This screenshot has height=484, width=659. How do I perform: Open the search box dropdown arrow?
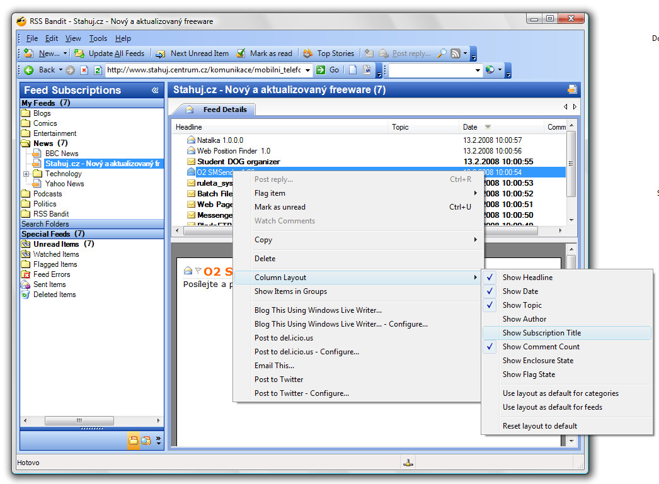(478, 70)
